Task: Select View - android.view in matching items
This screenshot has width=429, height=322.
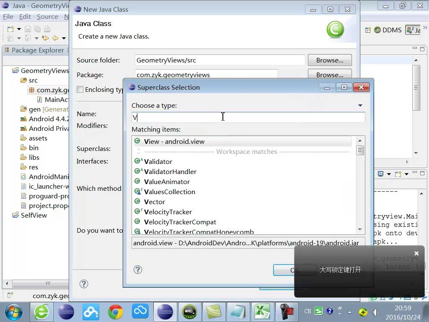Action: [x=243, y=141]
